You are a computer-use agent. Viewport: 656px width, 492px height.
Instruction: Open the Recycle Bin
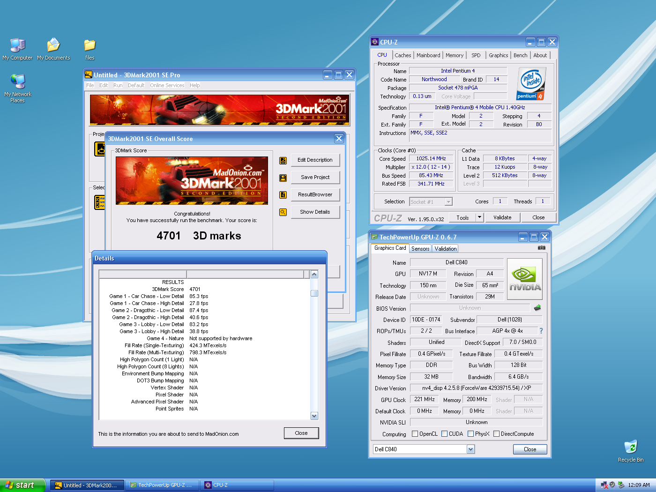630,451
